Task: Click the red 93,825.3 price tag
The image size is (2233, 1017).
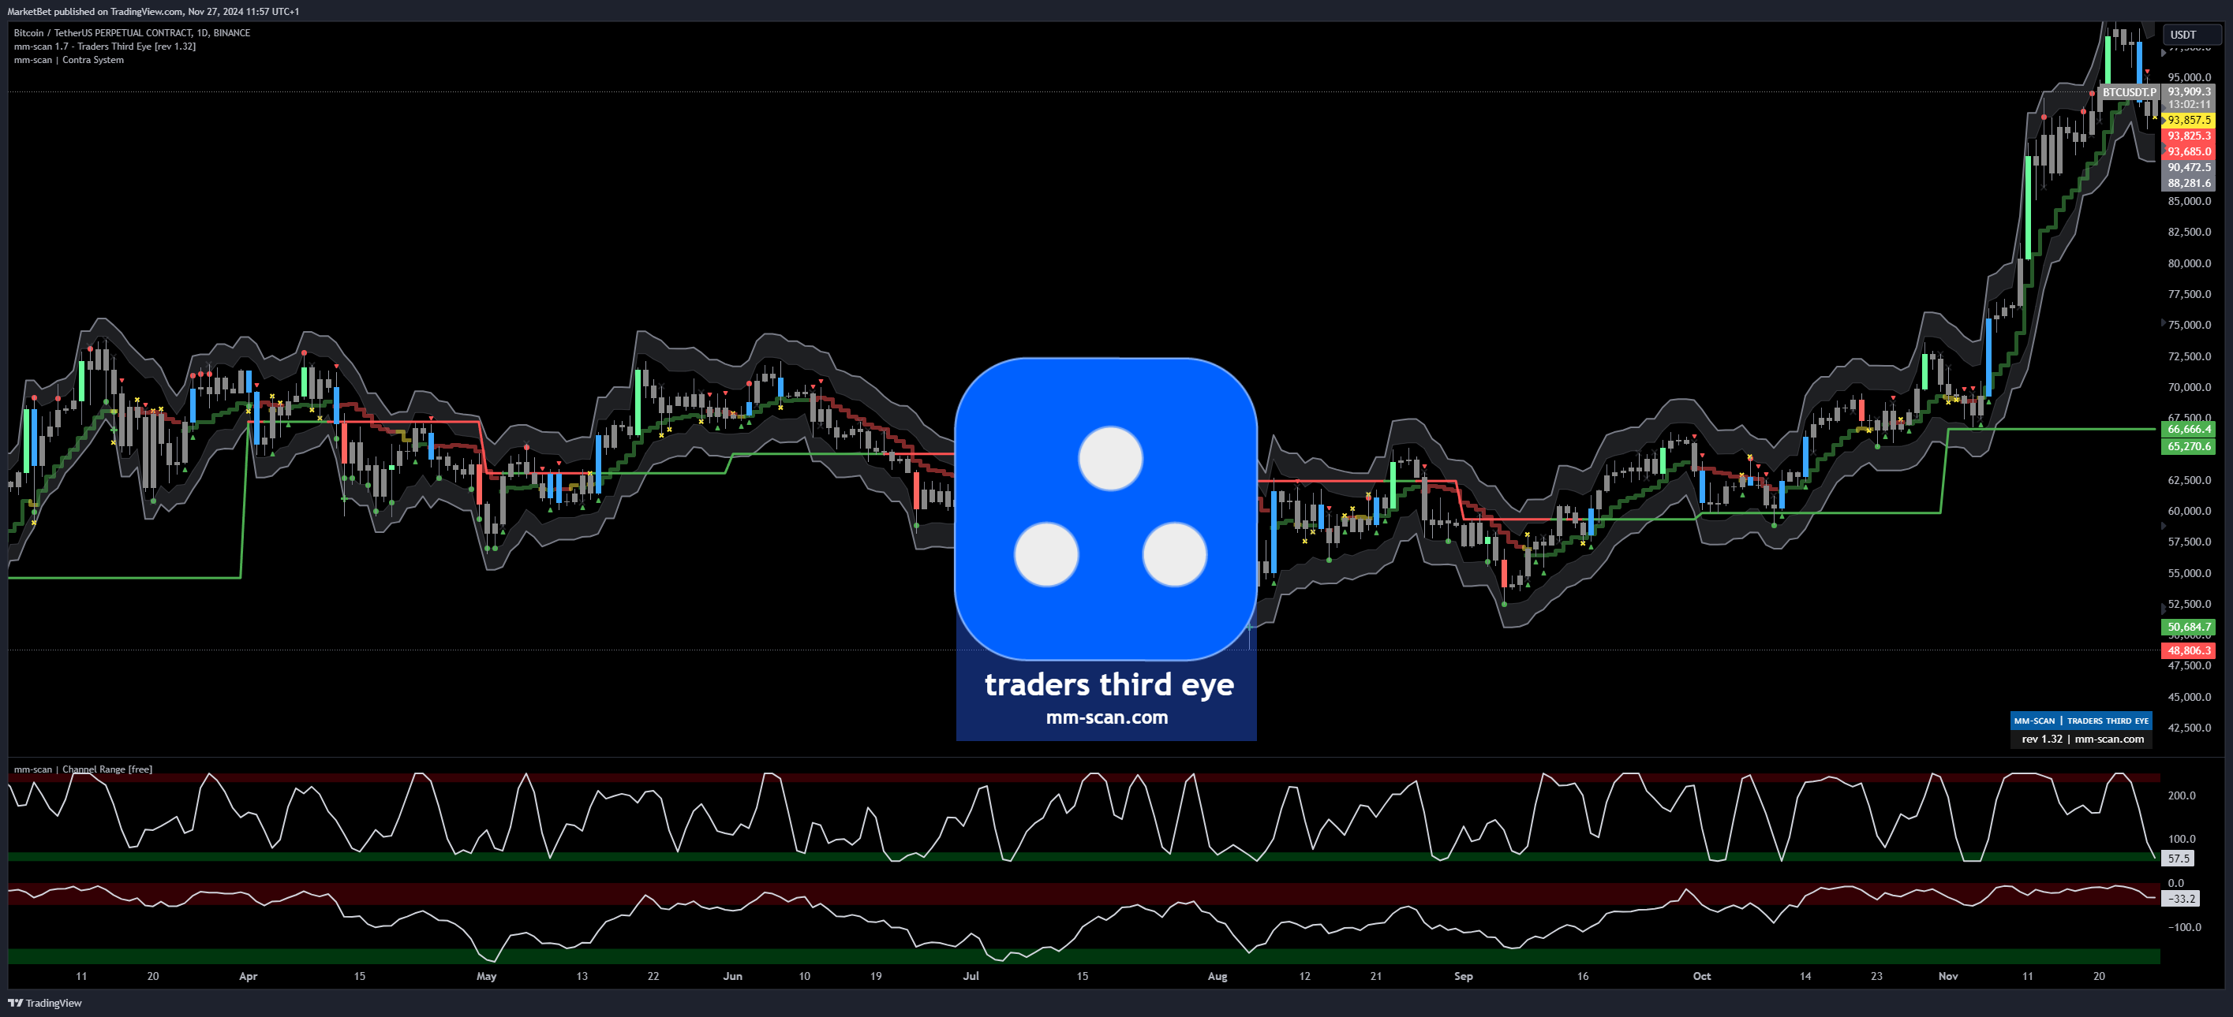Action: pos(2188,135)
